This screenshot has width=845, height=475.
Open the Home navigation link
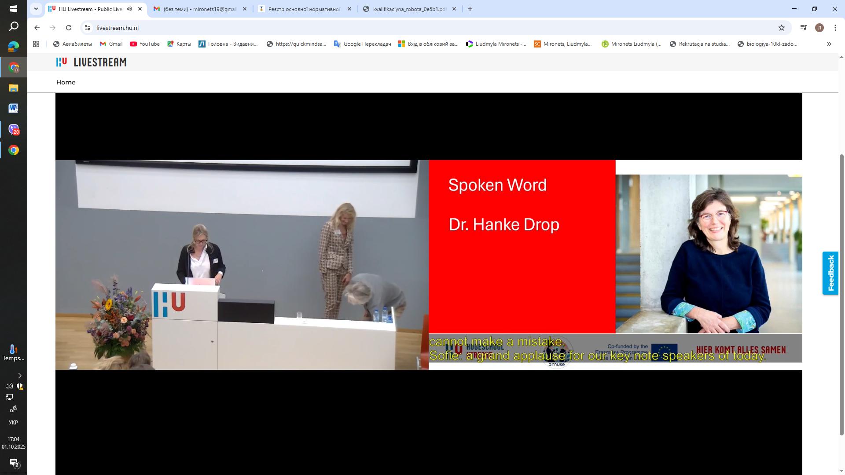[x=66, y=82]
